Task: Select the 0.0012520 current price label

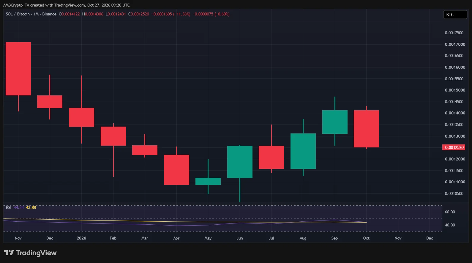Action: point(454,147)
